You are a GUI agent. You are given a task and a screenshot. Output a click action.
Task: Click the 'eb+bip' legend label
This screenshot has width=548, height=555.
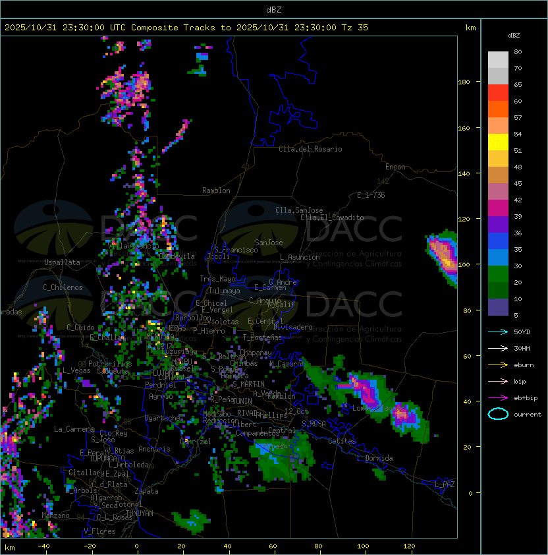526,398
